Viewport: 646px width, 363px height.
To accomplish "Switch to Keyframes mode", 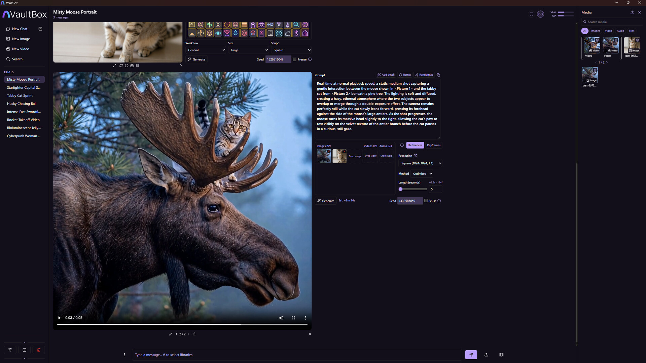I will [x=434, y=145].
